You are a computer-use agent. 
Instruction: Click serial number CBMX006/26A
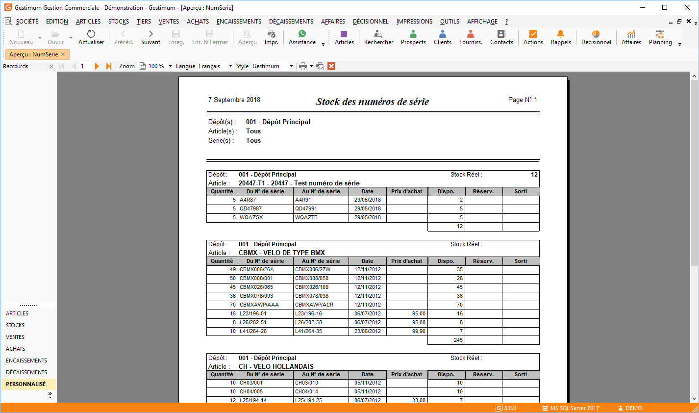tap(257, 269)
